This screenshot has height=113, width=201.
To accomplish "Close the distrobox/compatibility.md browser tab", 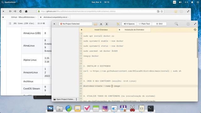I will pos(41,17).
